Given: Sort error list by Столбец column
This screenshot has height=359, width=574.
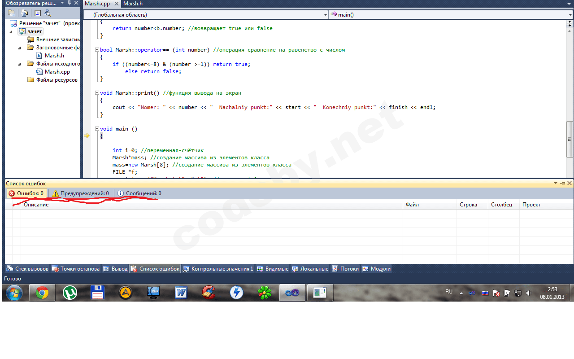Looking at the screenshot, I should 504,205.
